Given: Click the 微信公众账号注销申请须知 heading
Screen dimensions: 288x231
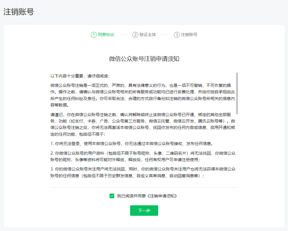Looking at the screenshot, I should click(144, 59).
